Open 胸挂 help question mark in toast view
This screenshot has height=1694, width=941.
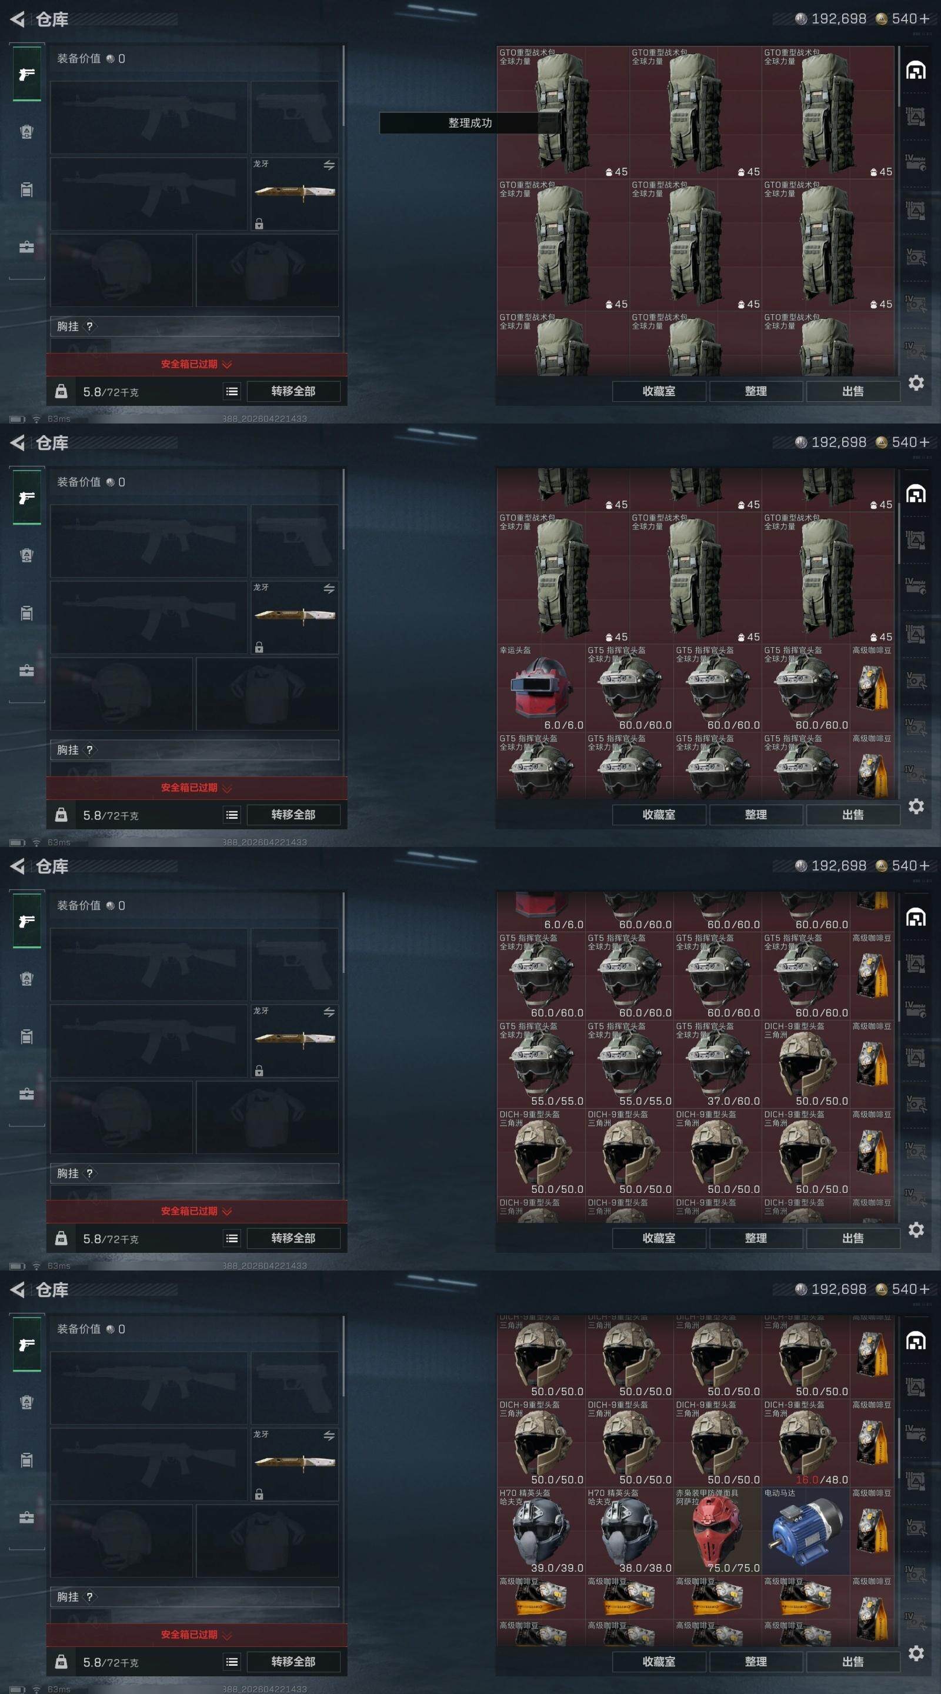(x=89, y=326)
